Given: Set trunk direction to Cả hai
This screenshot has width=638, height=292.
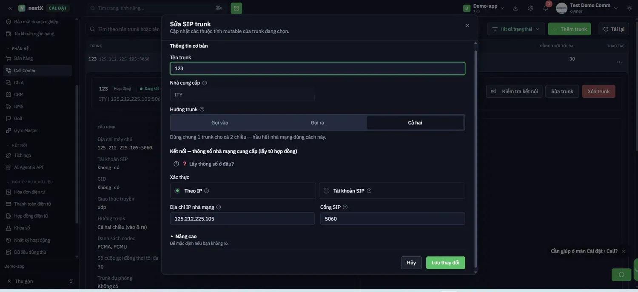Looking at the screenshot, I should pos(415,123).
